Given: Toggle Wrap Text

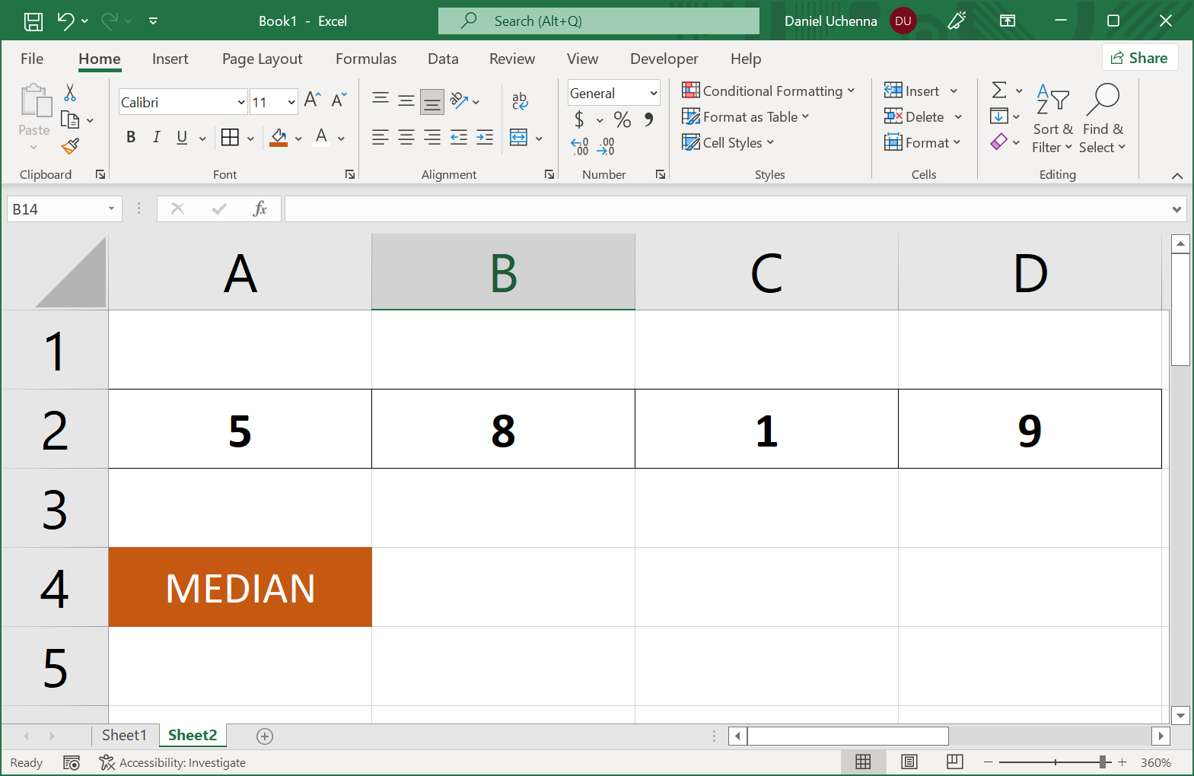Looking at the screenshot, I should [520, 100].
